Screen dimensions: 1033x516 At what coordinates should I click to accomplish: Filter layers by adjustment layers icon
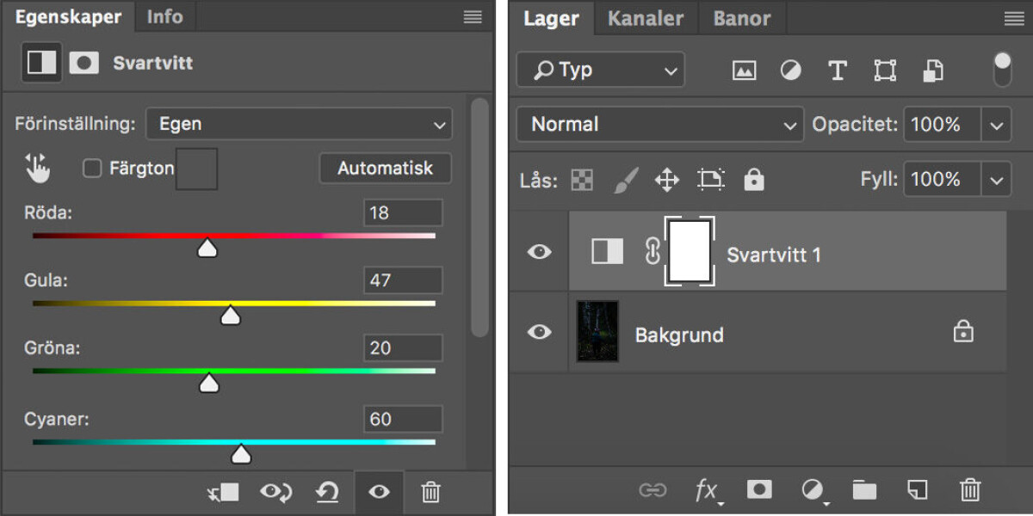790,71
